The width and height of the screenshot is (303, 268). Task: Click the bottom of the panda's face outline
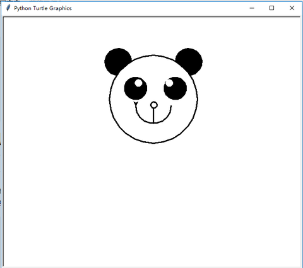(153, 143)
